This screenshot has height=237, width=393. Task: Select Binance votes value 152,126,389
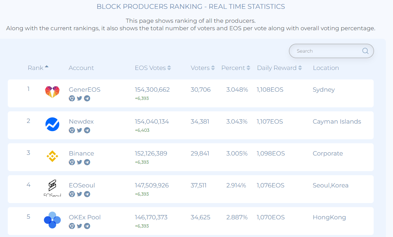[x=151, y=153]
